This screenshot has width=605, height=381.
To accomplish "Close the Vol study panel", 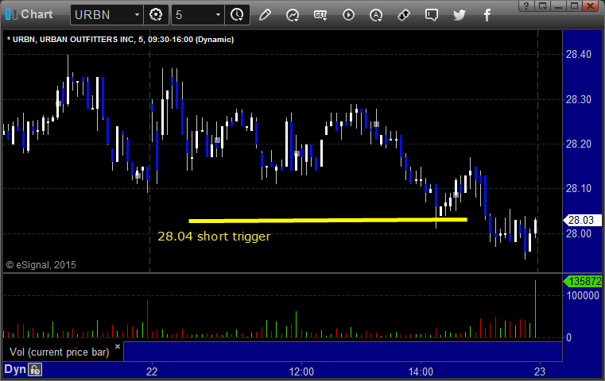I will tap(118, 346).
